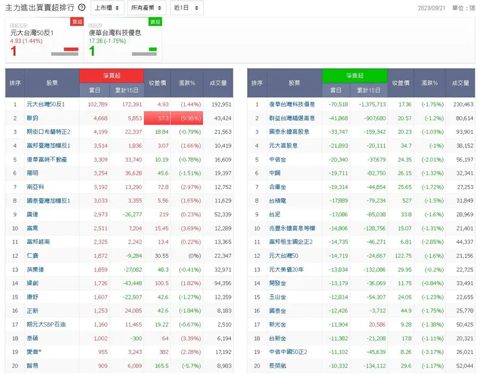The width and height of the screenshot is (480, 374).
Task: Open the 所有產業 industry dropdown
Action: 147,8
